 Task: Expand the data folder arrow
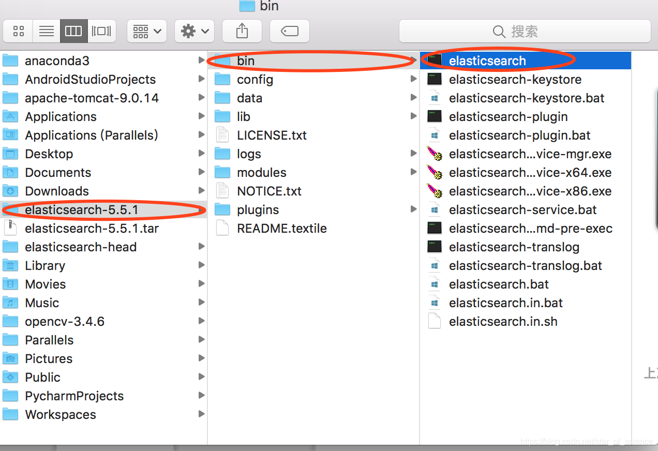point(413,98)
